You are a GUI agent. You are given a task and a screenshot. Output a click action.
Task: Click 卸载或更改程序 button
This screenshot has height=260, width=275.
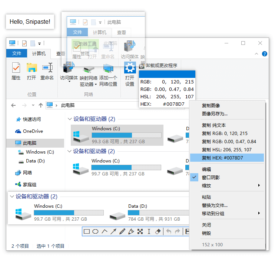pos(158,66)
